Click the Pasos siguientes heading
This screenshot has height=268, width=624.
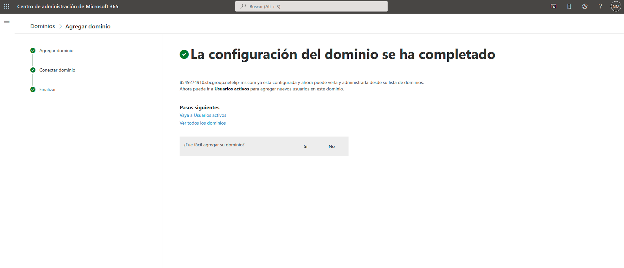click(199, 108)
